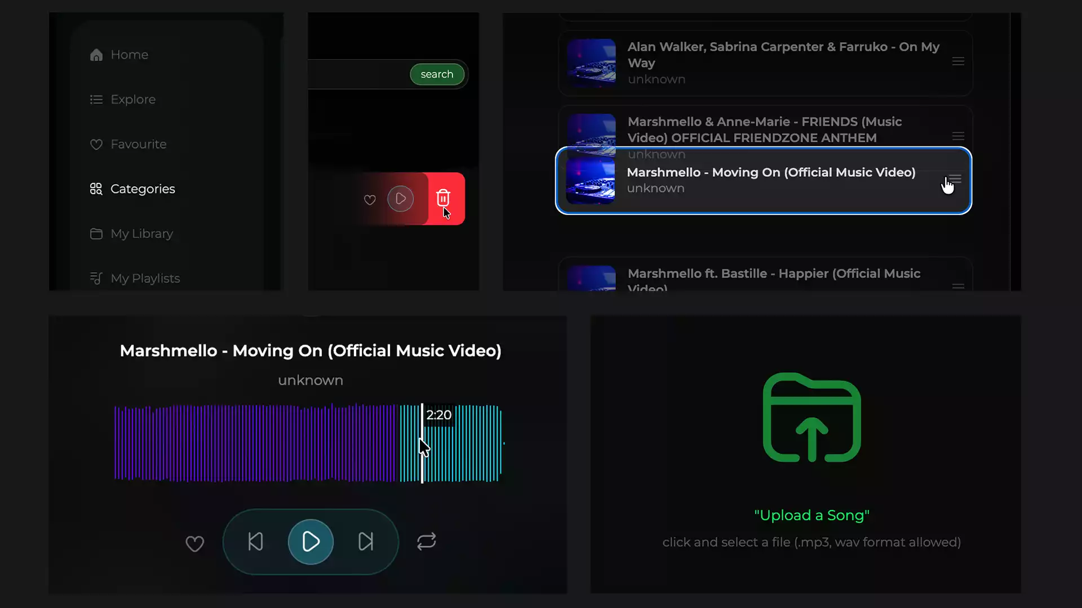Click the 2:20 waveform playhead marker
The width and height of the screenshot is (1082, 608).
point(422,443)
